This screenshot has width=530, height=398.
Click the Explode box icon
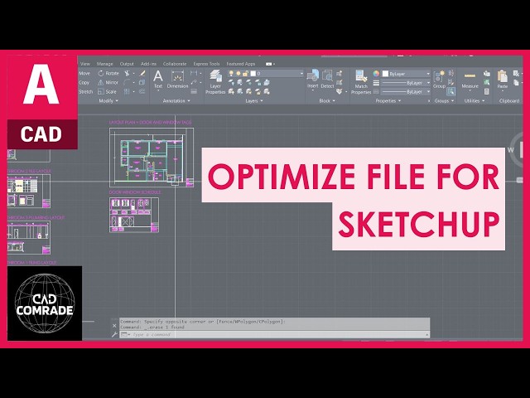[x=142, y=82]
